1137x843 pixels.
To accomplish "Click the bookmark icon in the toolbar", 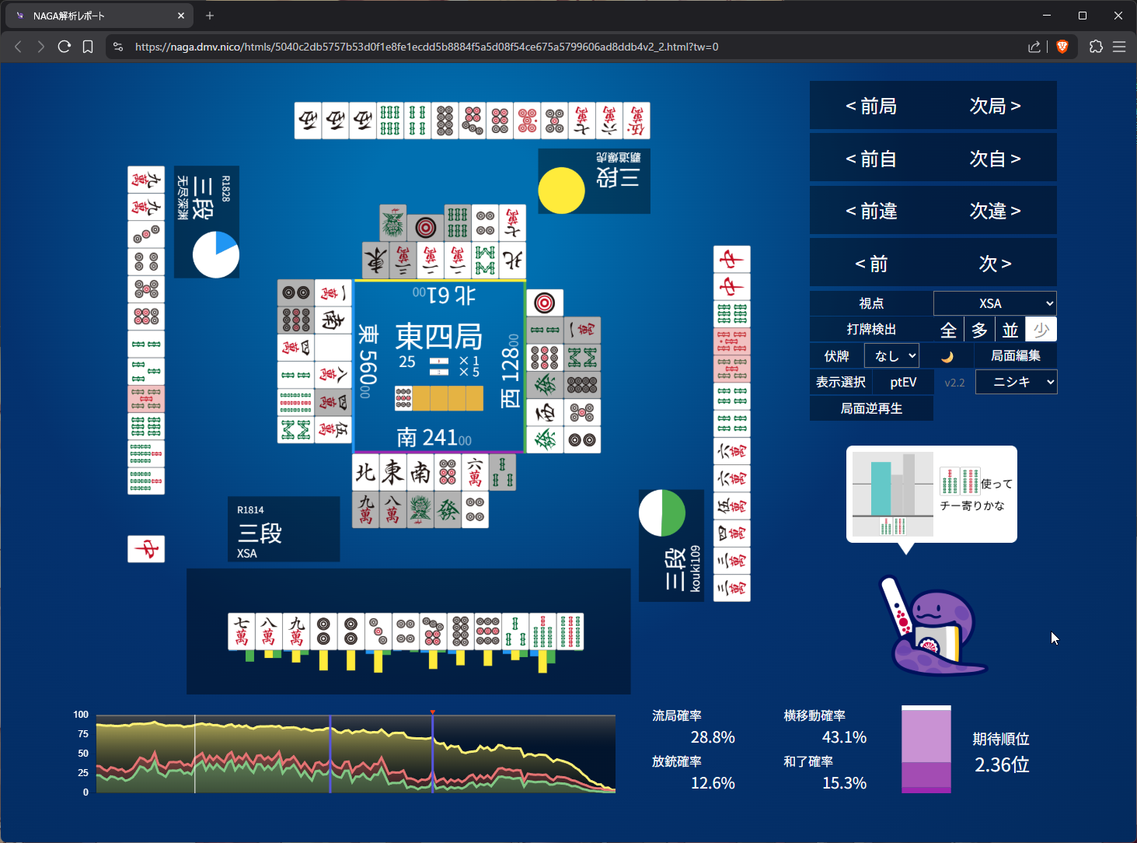I will (88, 47).
